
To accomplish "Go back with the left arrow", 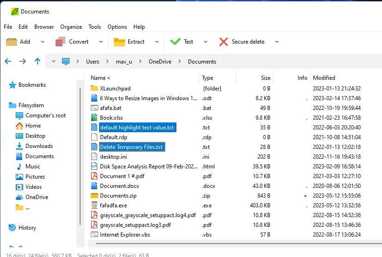I will [8, 61].
